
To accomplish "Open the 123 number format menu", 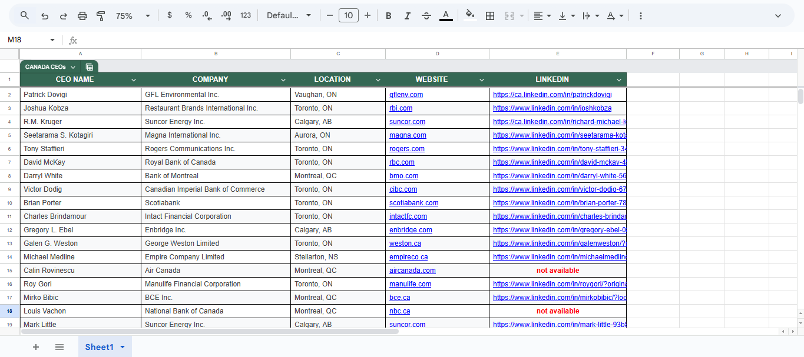I will (246, 16).
